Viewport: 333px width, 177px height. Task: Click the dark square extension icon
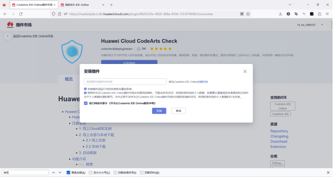(311, 14)
